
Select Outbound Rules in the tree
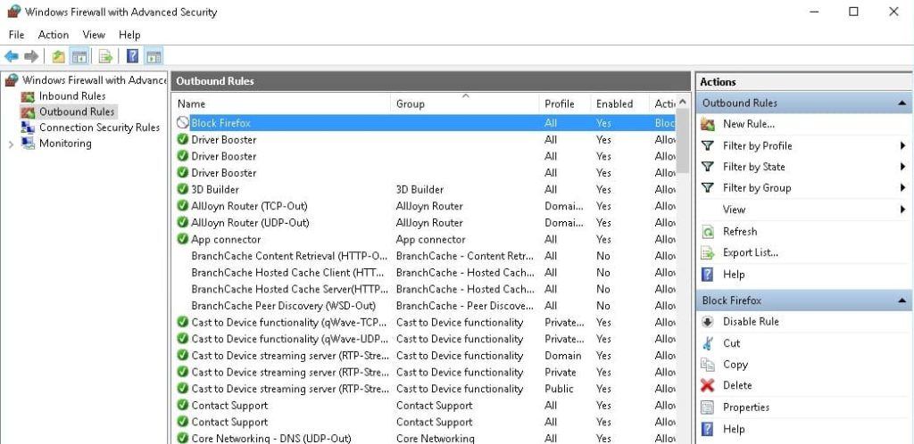[77, 111]
